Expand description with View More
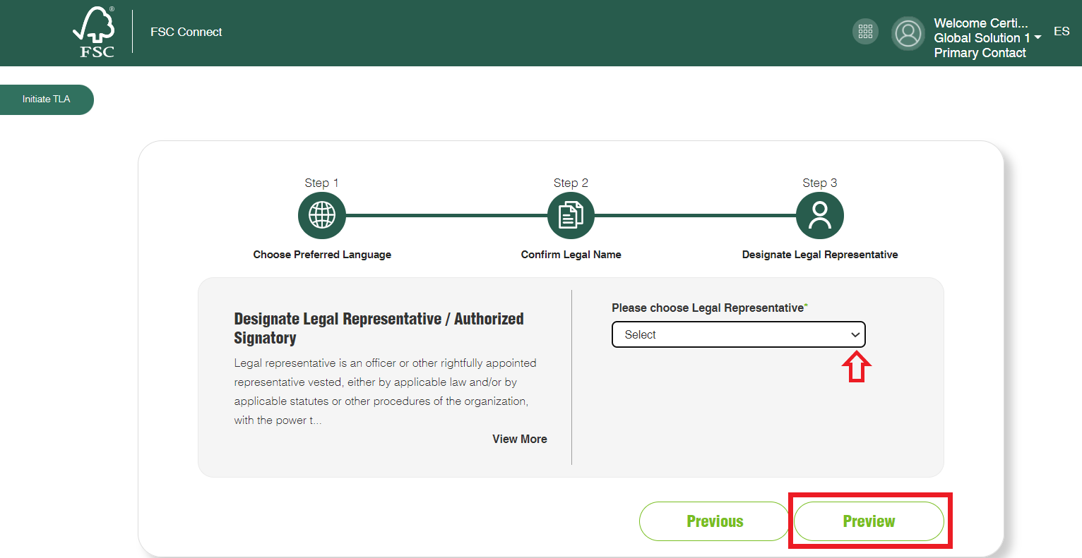 [519, 439]
